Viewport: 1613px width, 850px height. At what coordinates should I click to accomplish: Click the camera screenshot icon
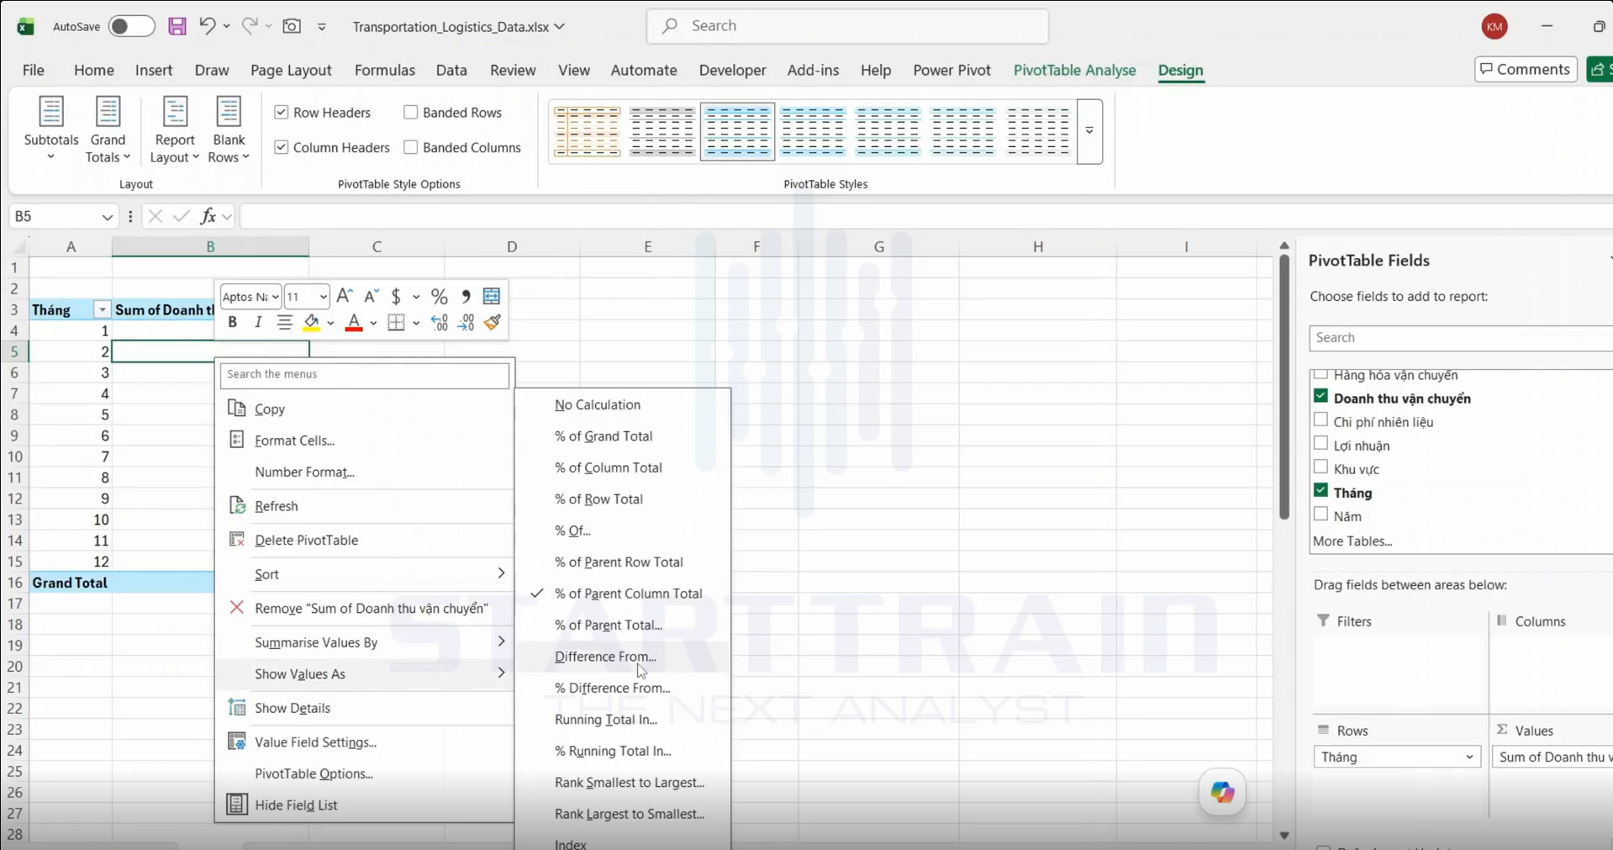[x=292, y=26]
